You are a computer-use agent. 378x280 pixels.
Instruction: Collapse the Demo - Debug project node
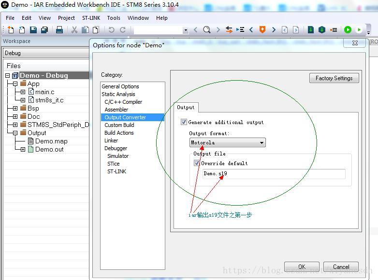coord(7,76)
